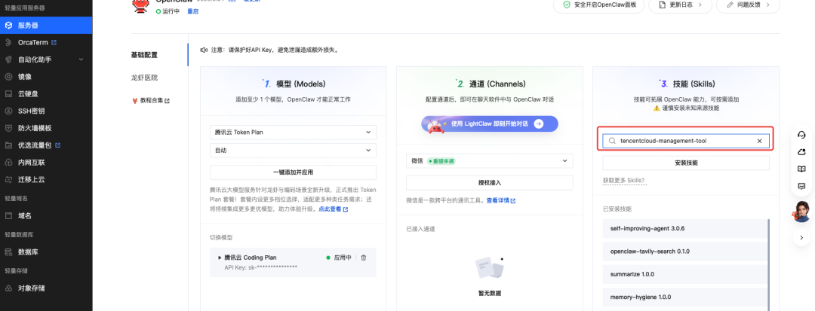Viewport: 815px width, 311px height.
Task: Open 腾讯云 Token Plan dropdown
Action: tap(293, 133)
